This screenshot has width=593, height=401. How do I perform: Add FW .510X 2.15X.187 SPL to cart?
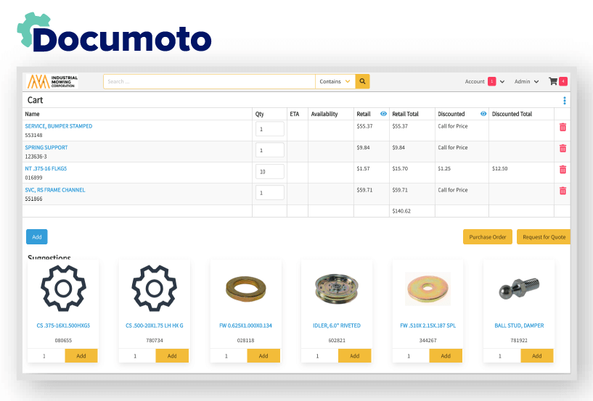pyautogui.click(x=446, y=355)
